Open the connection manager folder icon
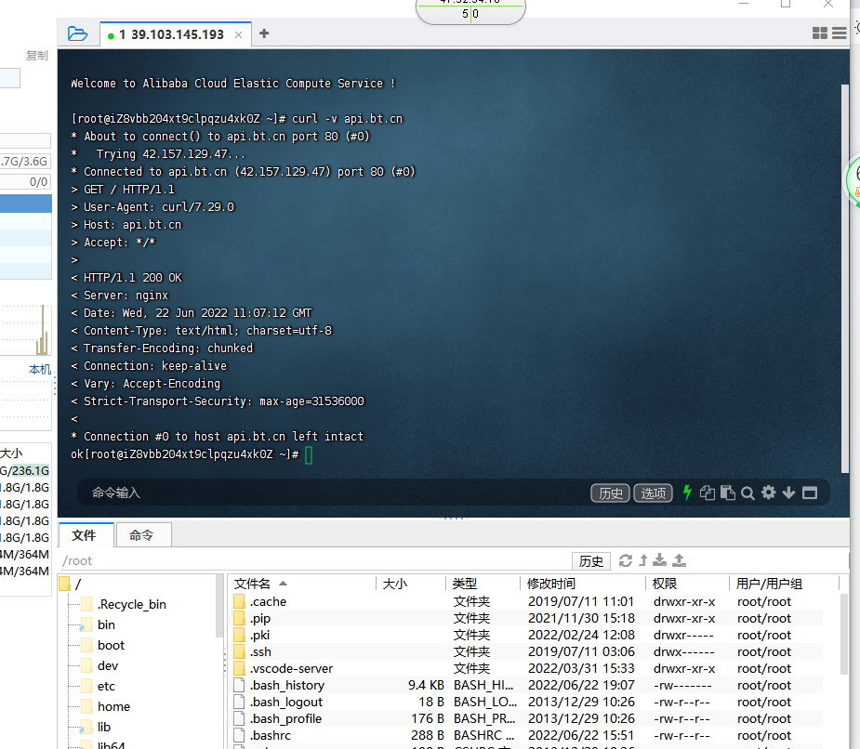The width and height of the screenshot is (860, 749). (77, 34)
